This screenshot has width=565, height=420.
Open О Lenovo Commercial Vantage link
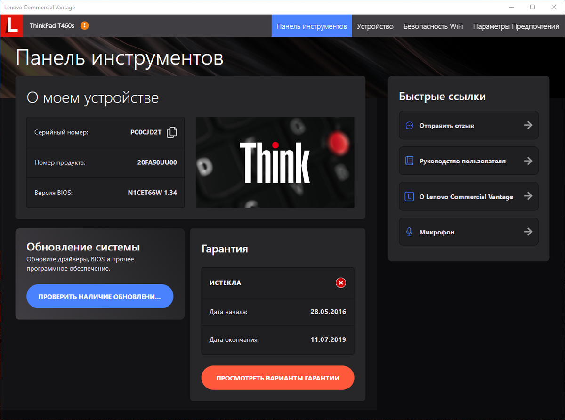point(468,196)
